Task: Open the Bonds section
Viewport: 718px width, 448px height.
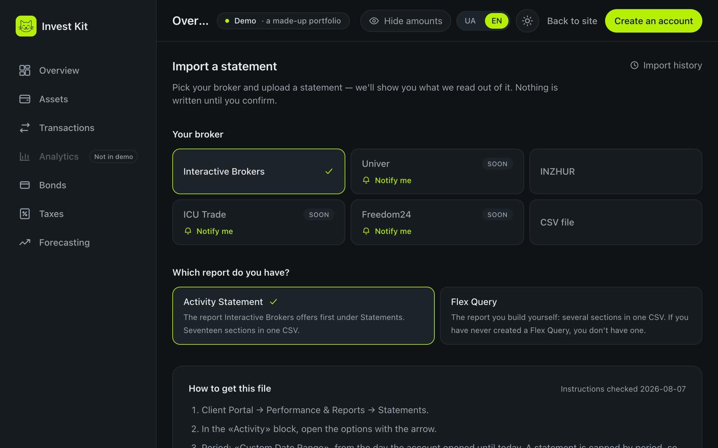Action: [78, 185]
